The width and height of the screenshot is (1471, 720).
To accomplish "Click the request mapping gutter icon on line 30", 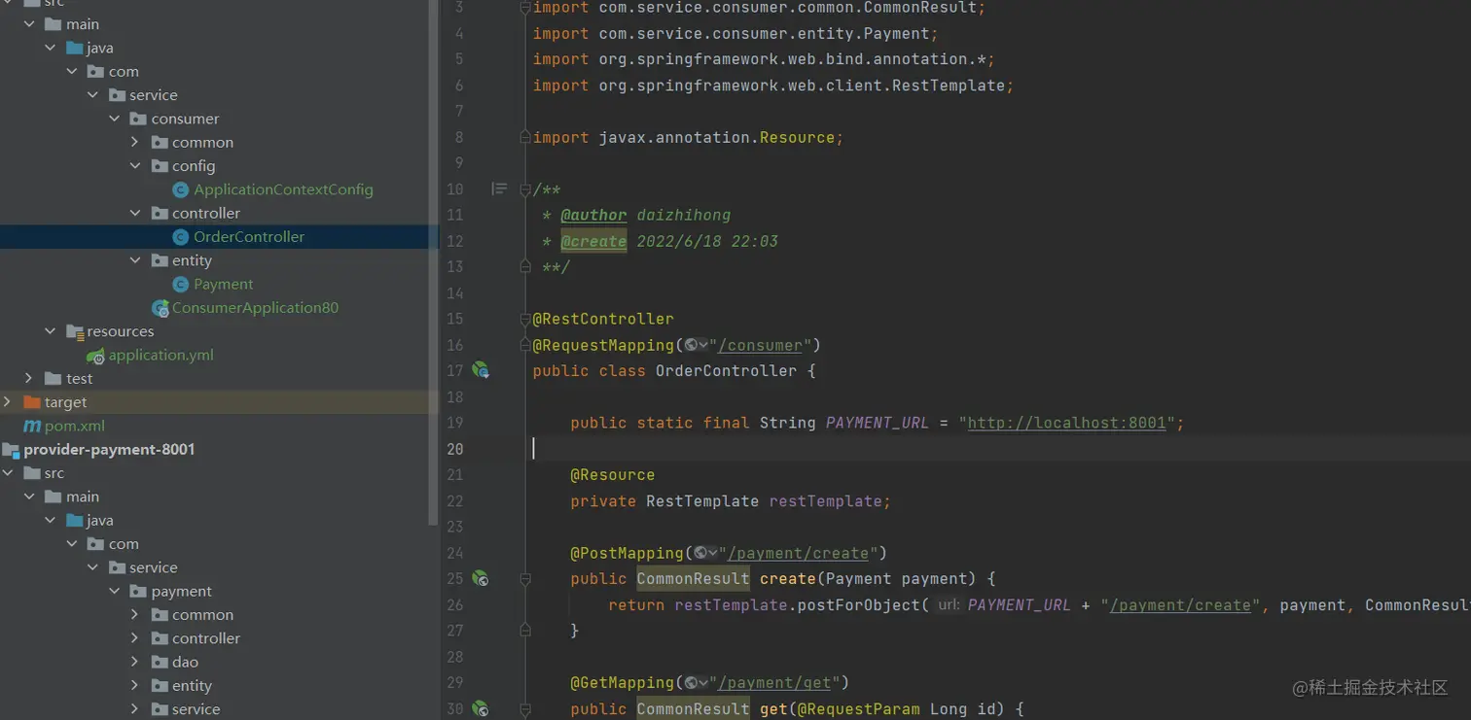I will pos(481,708).
